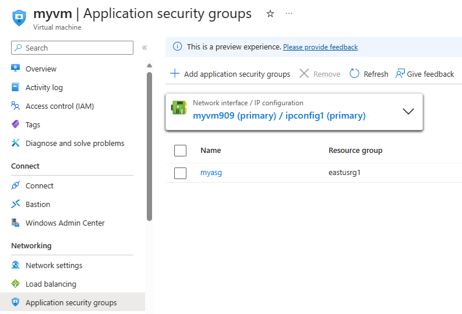This screenshot has height=314, width=462.
Task: Click the Give feedback person icon
Action: 400,73
